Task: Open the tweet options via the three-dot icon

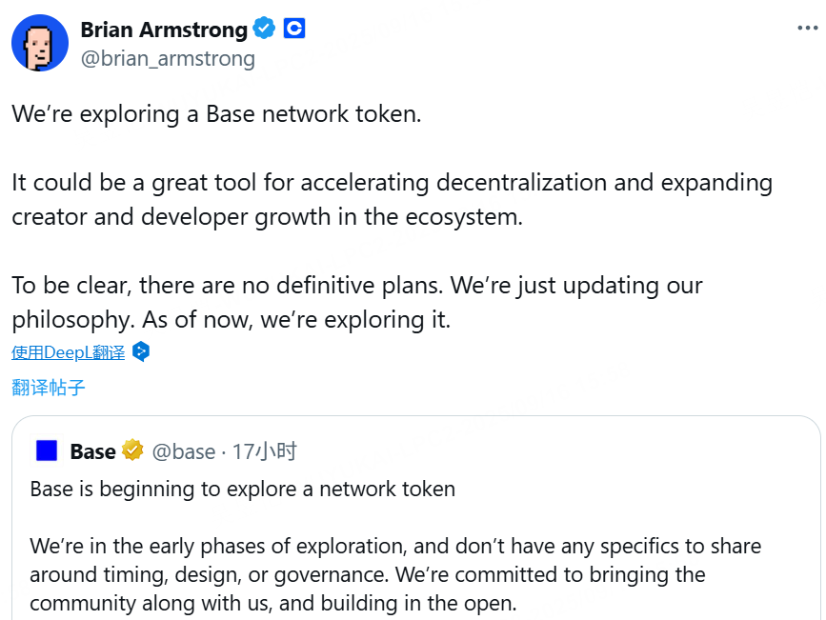Action: tap(809, 28)
